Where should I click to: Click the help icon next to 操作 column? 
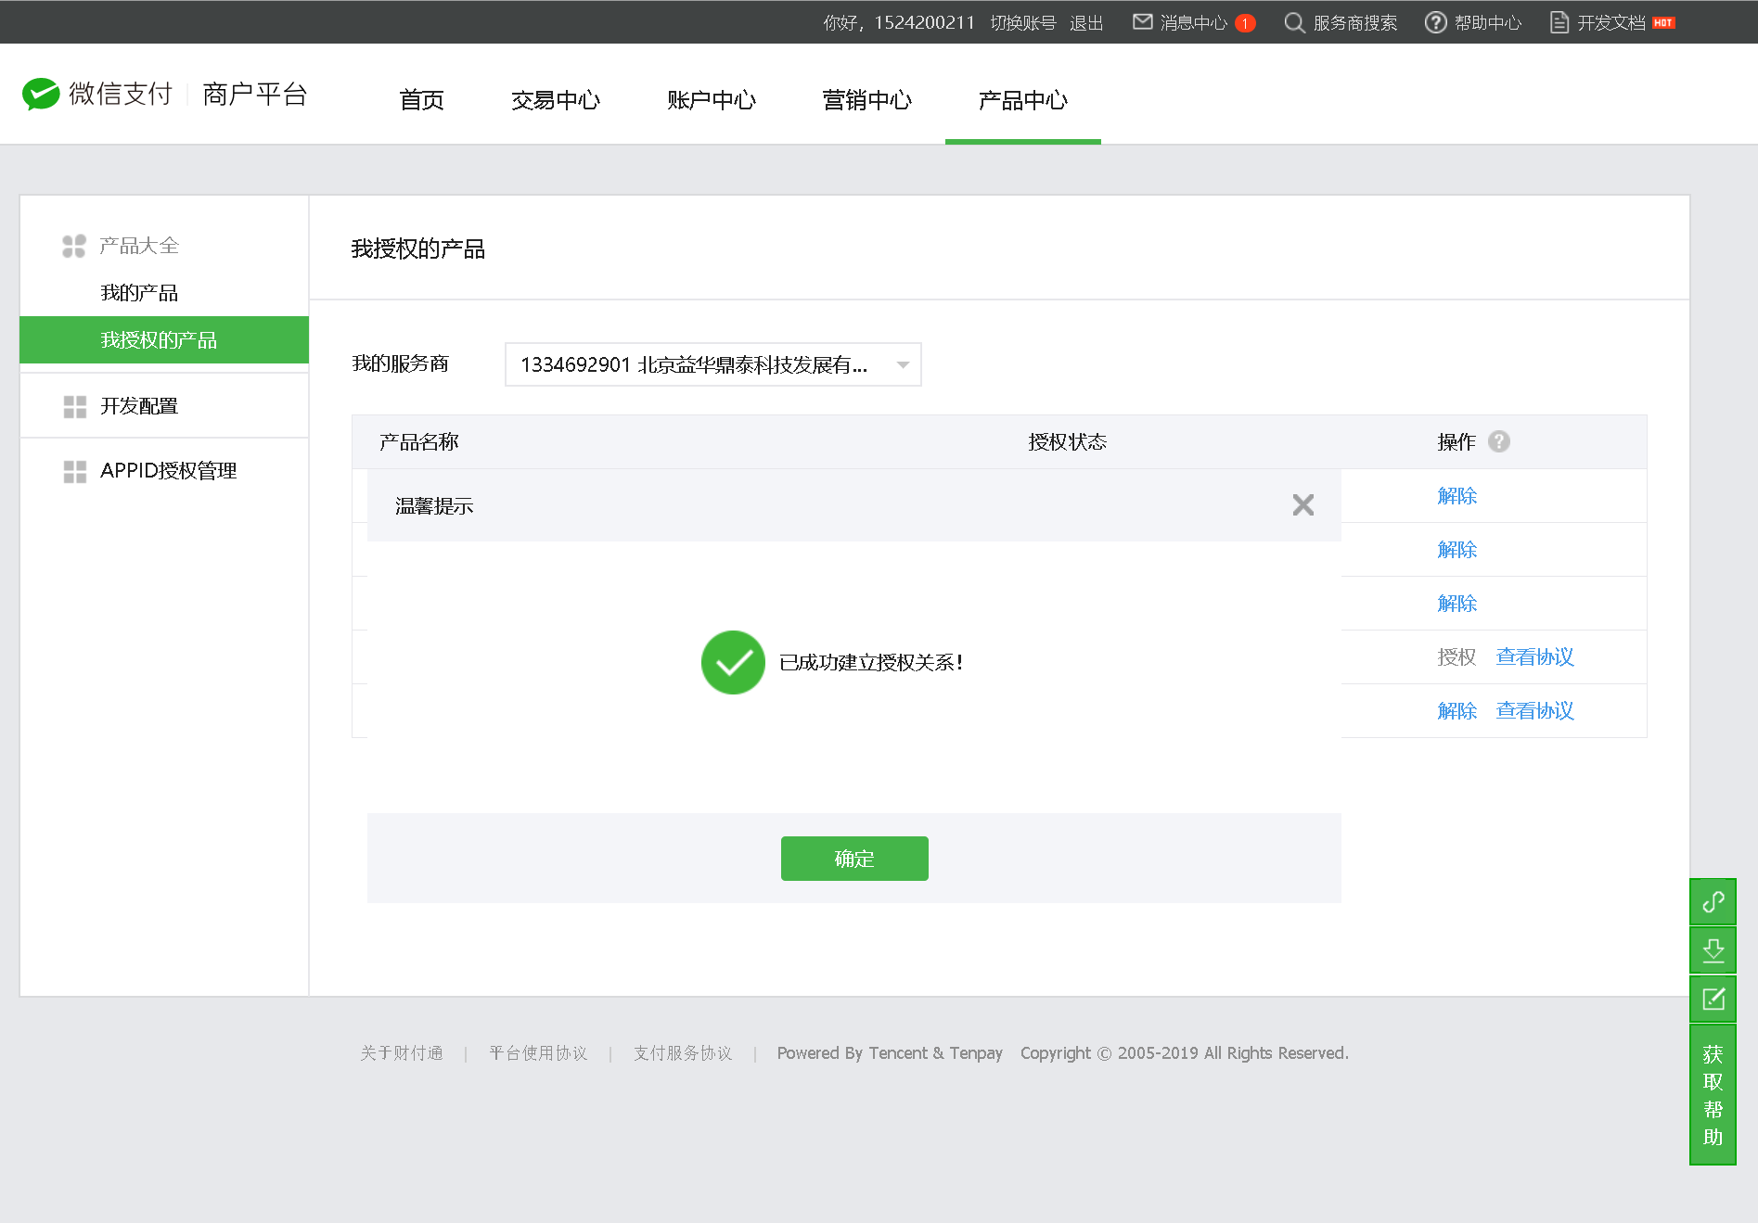tap(1499, 441)
